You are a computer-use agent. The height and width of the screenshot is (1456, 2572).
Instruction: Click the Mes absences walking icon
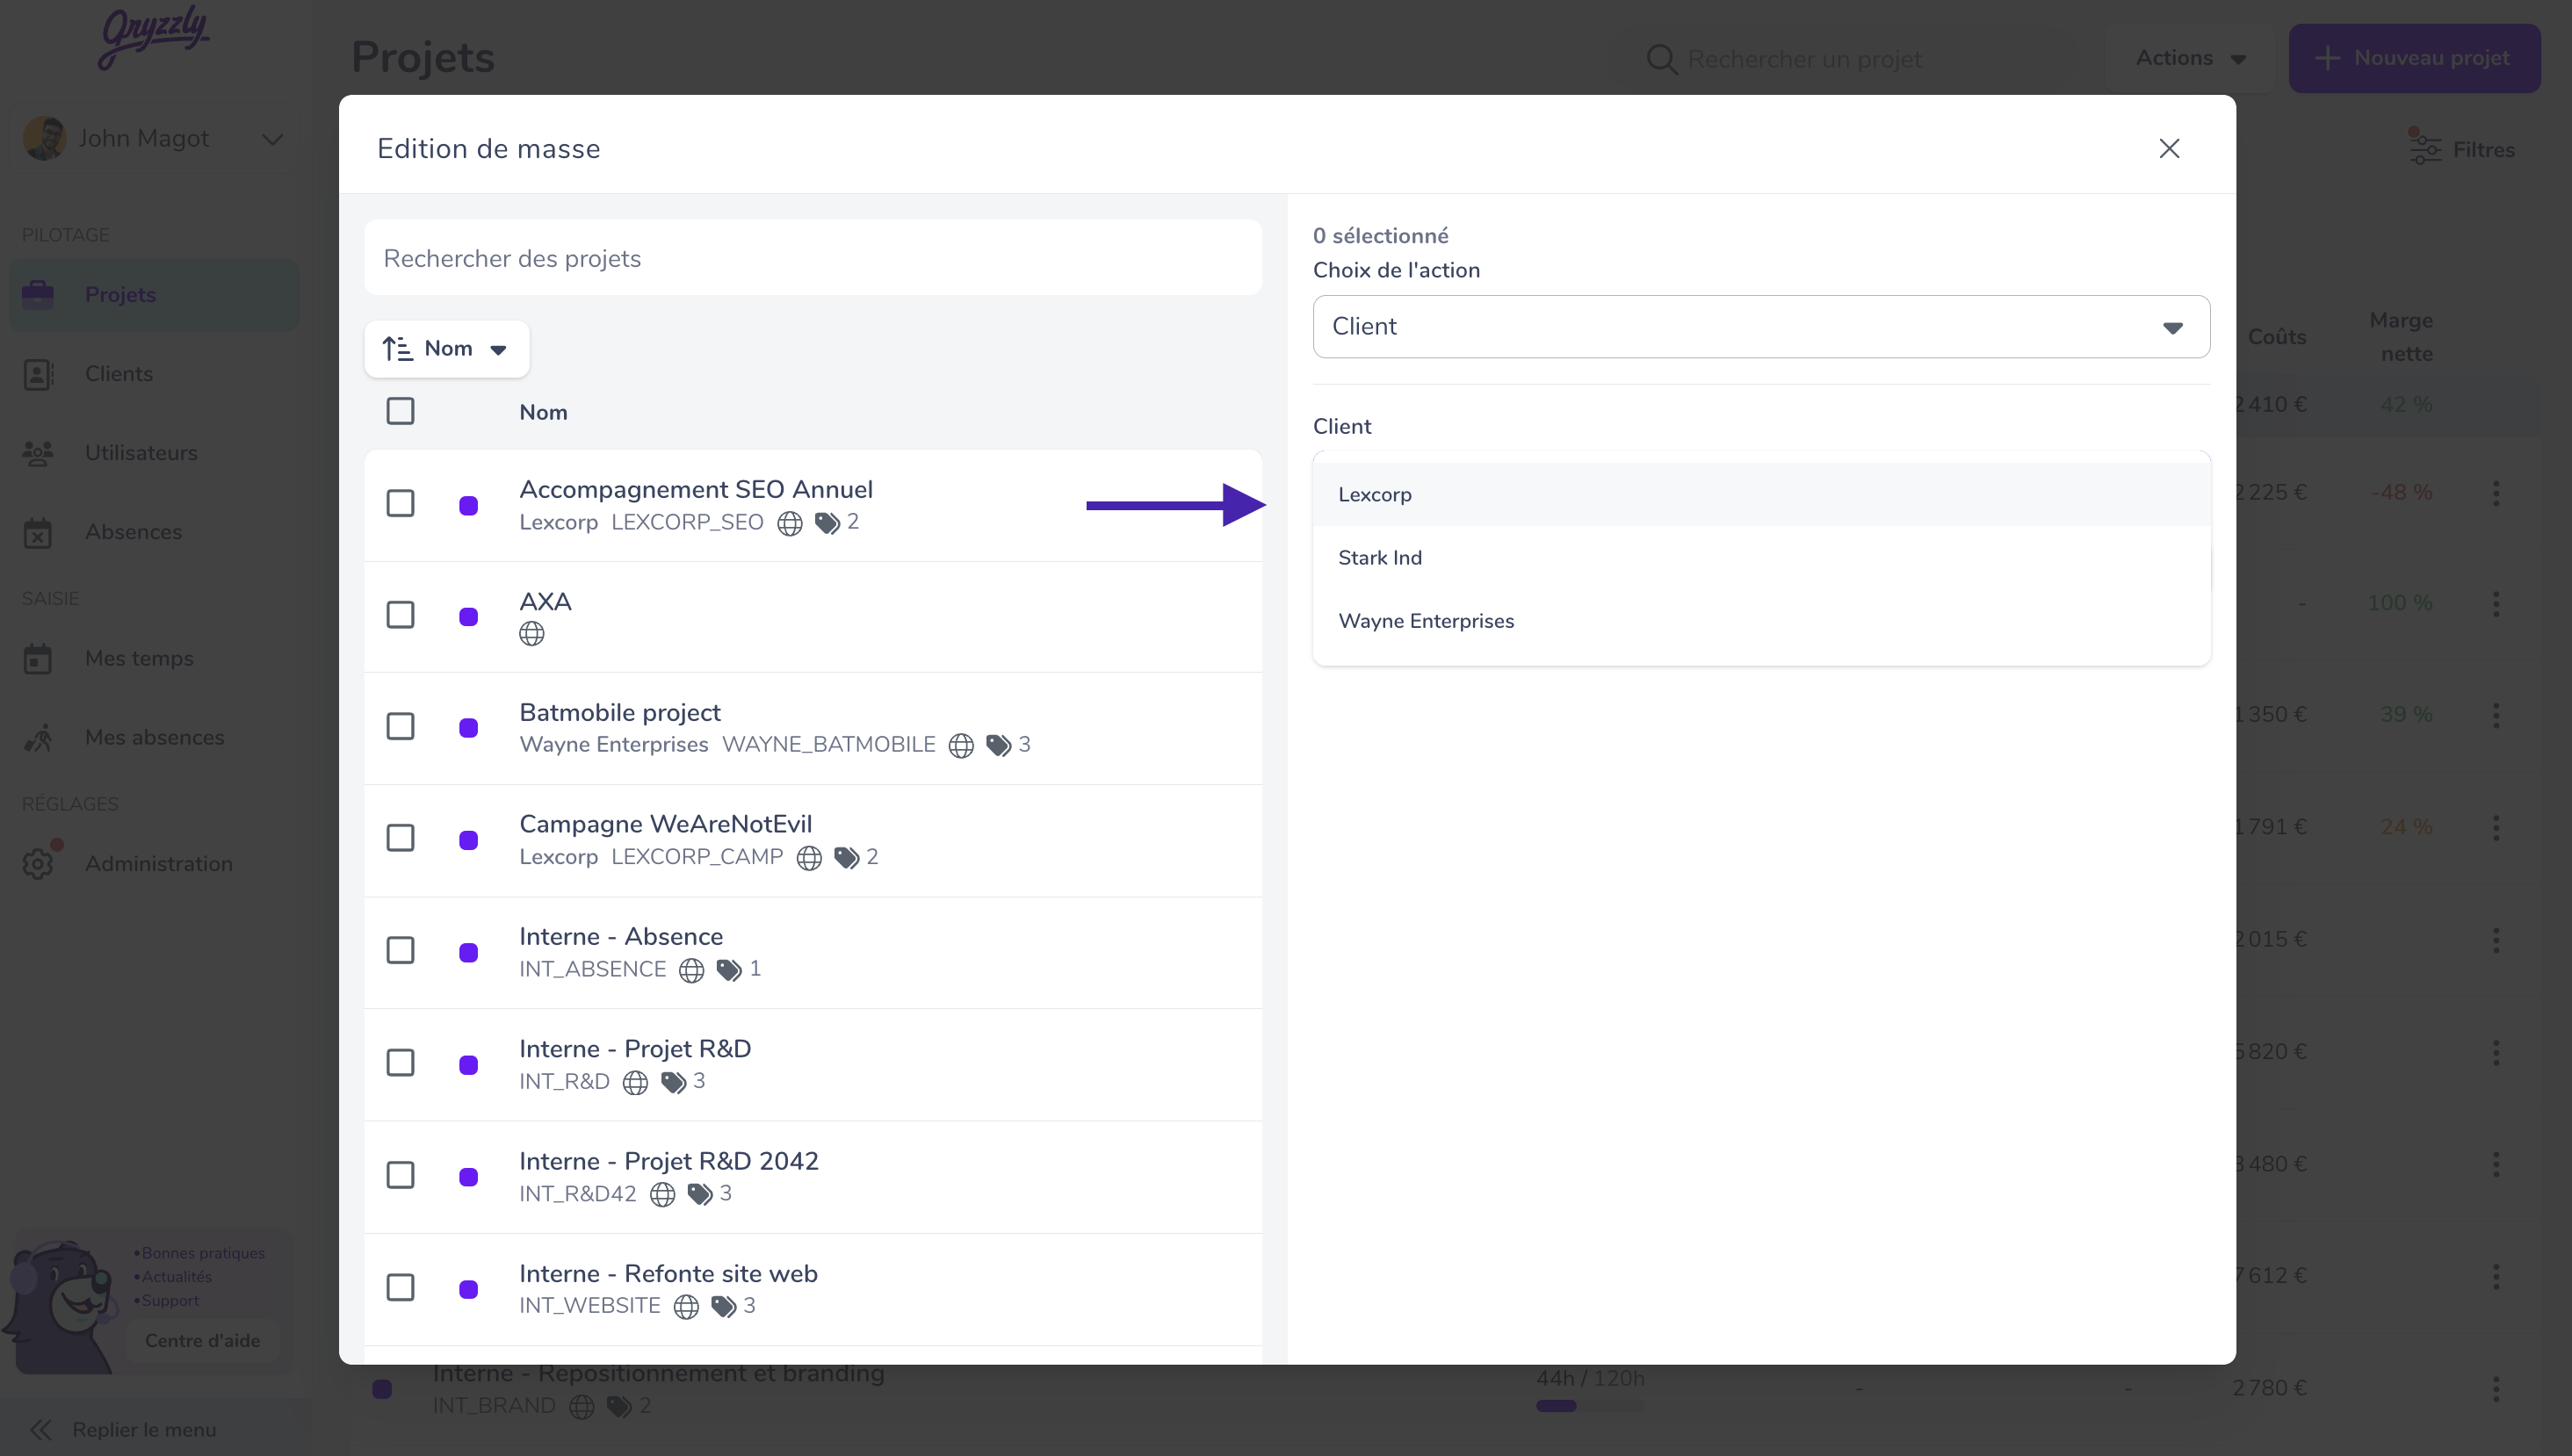click(x=38, y=738)
